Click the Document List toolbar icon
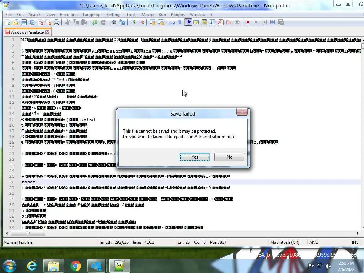This screenshot has height=273, width=364. 213,22
